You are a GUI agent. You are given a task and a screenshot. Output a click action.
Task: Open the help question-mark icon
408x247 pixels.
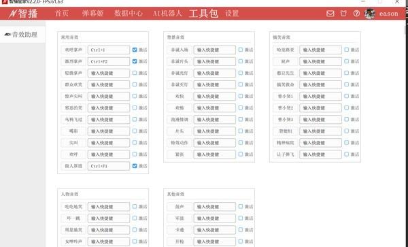[356, 14]
